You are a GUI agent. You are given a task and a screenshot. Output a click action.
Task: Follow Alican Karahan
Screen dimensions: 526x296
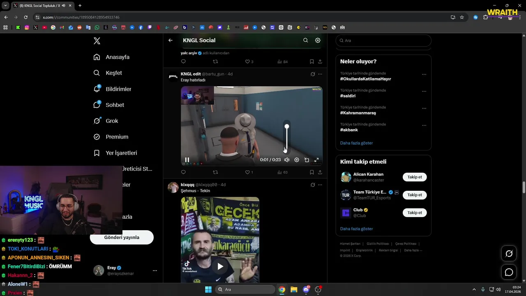[x=415, y=177]
